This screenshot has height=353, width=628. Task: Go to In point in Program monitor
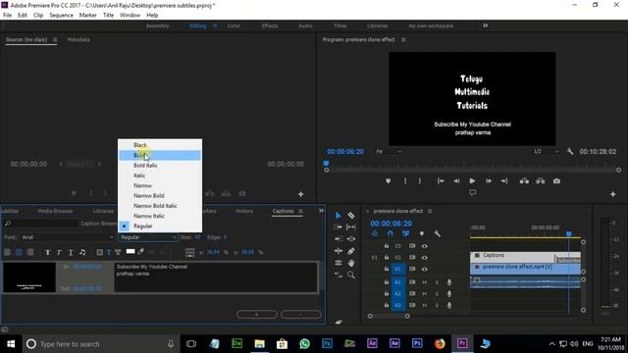(x=441, y=180)
